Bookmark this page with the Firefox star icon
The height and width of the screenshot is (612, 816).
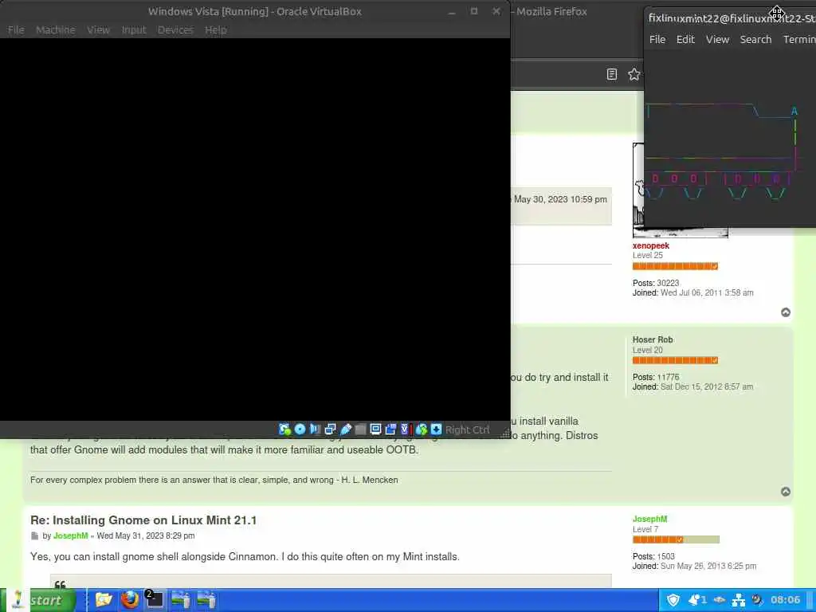(x=634, y=74)
